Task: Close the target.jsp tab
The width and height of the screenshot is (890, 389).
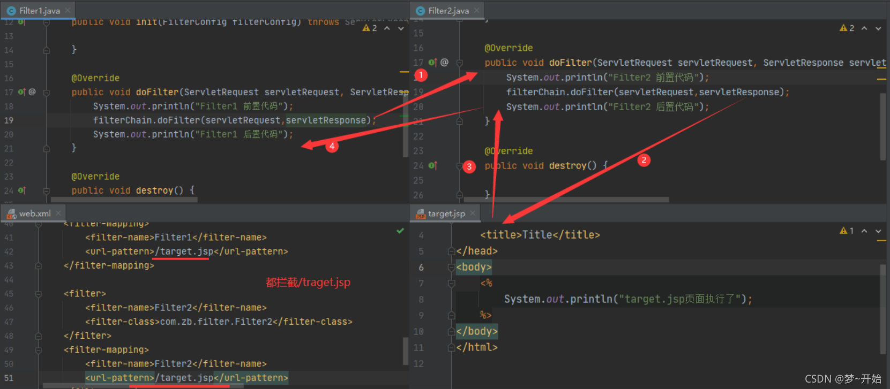Action: pyautogui.click(x=473, y=213)
